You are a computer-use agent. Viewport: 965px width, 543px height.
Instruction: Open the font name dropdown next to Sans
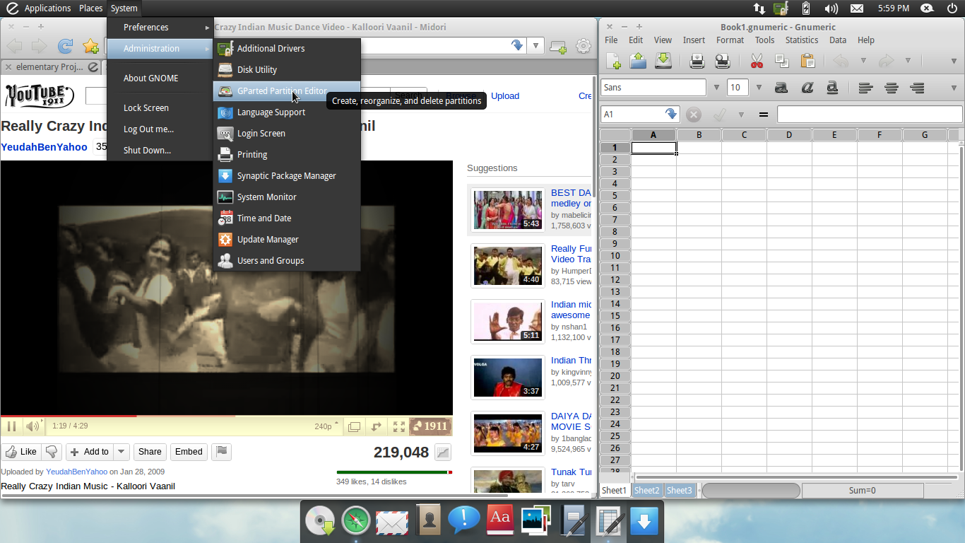coord(716,88)
